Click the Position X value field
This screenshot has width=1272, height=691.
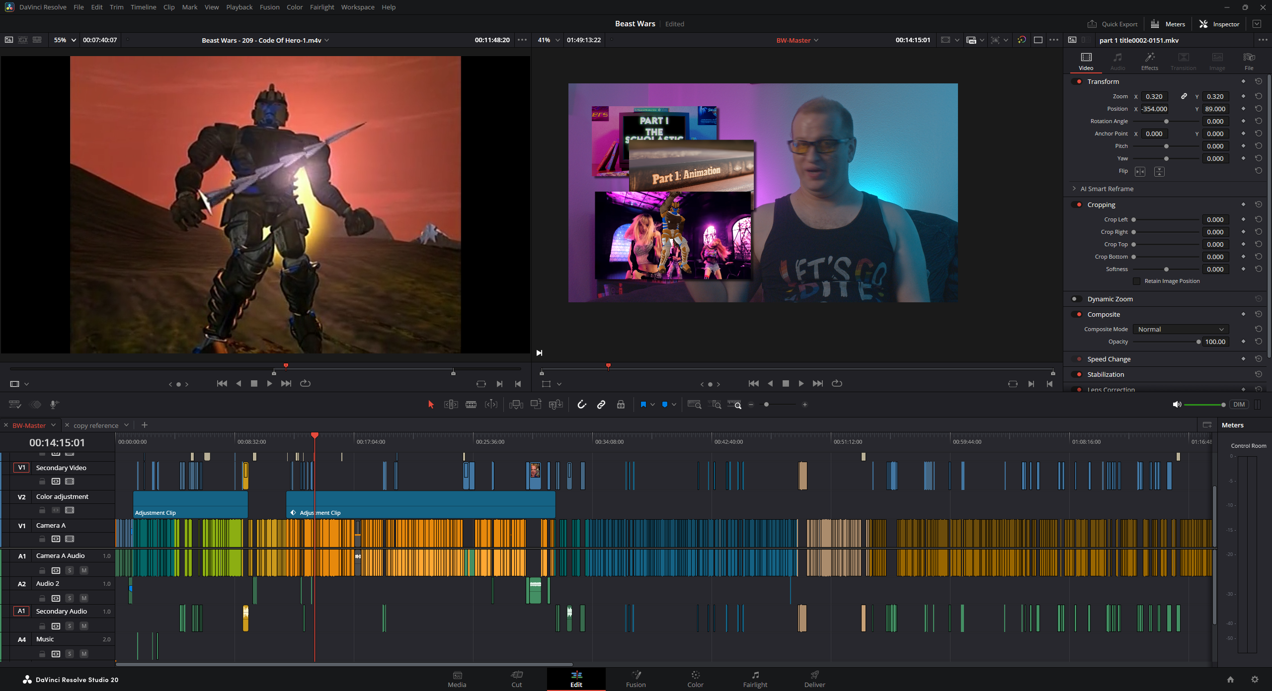(x=1154, y=109)
